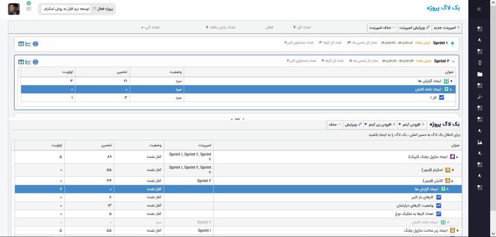Open the board view icon for Sprint 1

pos(21,43)
